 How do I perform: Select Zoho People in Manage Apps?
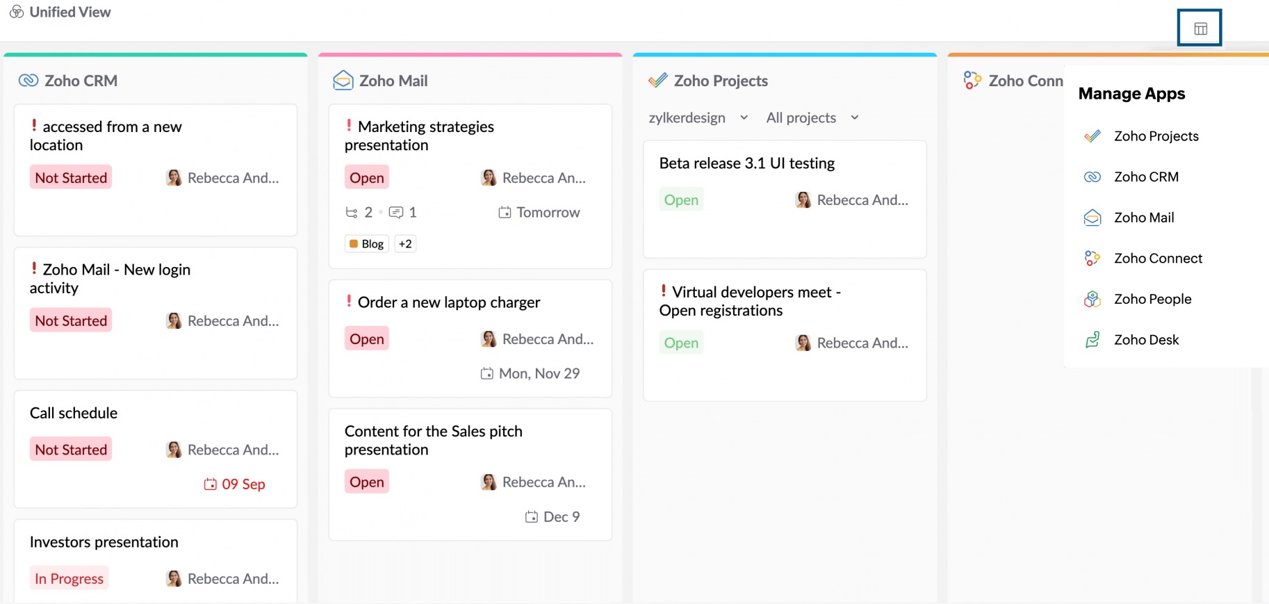[x=1152, y=299]
